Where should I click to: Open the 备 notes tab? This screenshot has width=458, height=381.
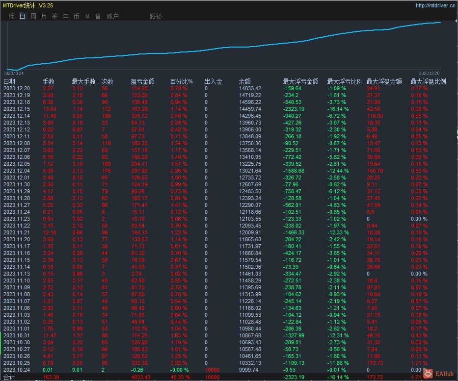pos(98,16)
